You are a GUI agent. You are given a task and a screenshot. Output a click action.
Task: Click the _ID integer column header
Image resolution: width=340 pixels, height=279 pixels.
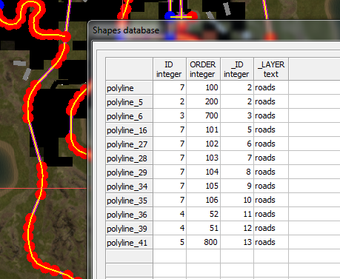[x=237, y=69]
